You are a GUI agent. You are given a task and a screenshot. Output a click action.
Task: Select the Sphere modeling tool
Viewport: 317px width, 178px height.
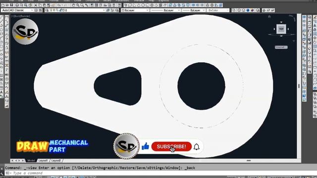click(x=143, y=5)
